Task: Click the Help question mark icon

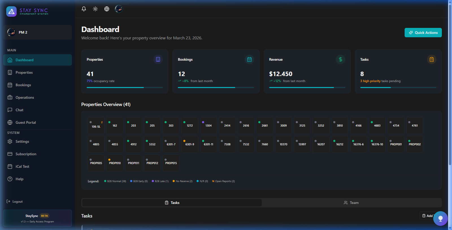Action: click(x=10, y=179)
